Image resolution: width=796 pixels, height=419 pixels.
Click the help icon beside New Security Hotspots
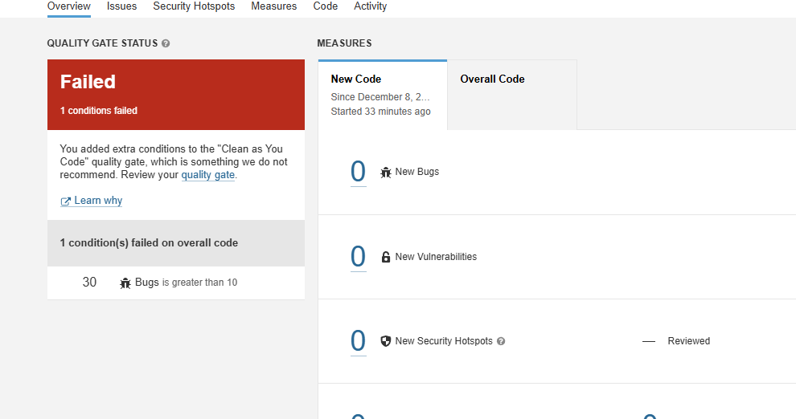click(x=501, y=341)
